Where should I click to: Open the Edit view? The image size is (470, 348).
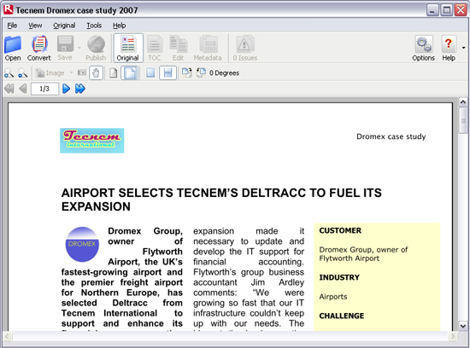coord(179,48)
